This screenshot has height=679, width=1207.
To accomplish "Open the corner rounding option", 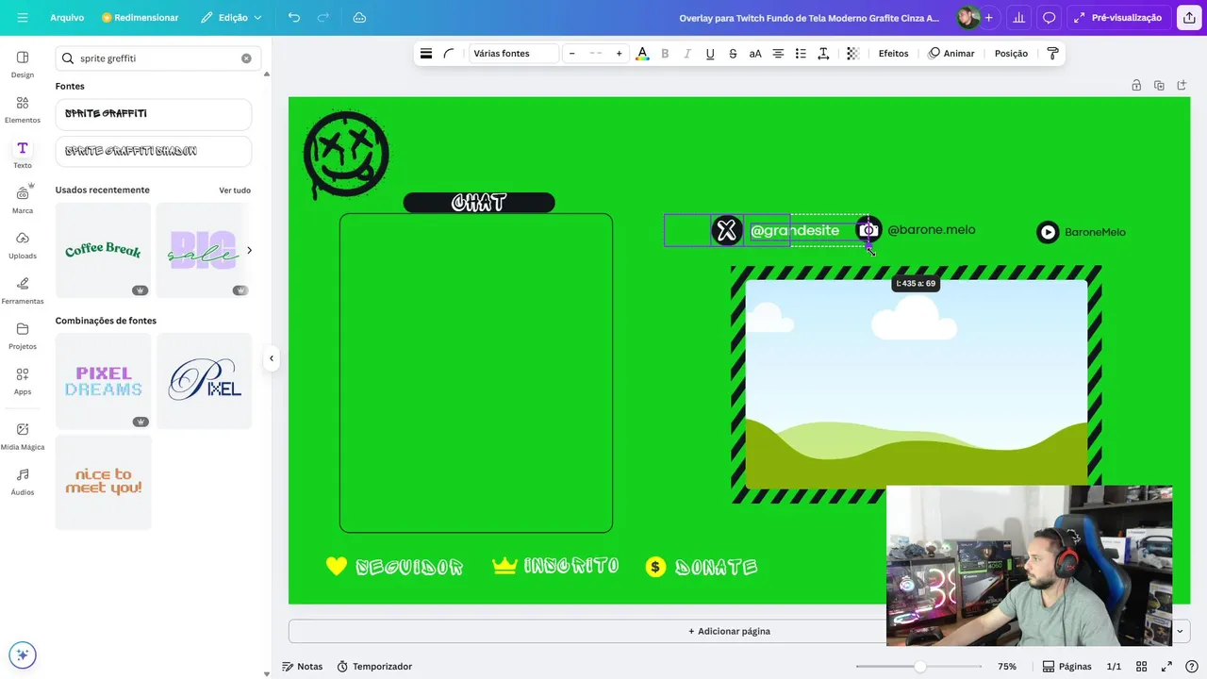I will click(449, 54).
